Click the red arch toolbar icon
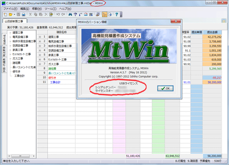Viewport: 229px width, 165px height. pos(86,14)
